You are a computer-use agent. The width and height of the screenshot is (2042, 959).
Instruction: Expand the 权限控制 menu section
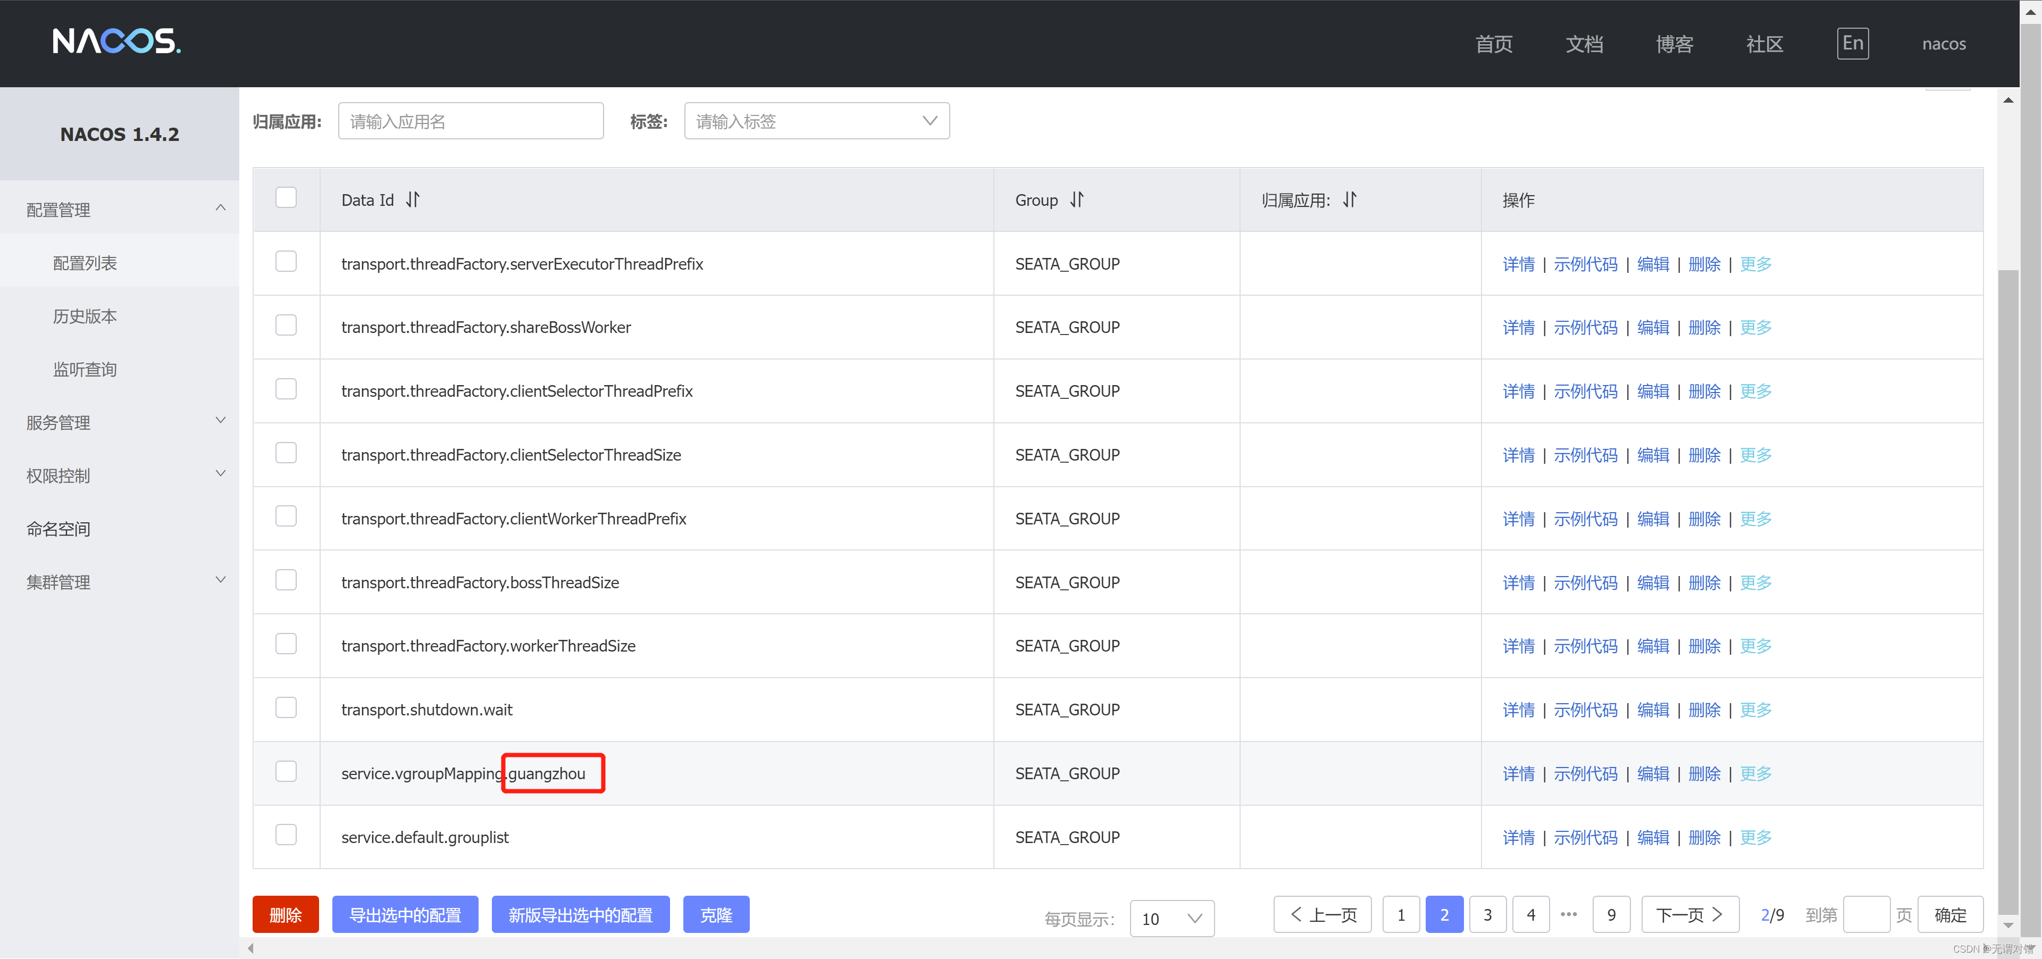(119, 476)
